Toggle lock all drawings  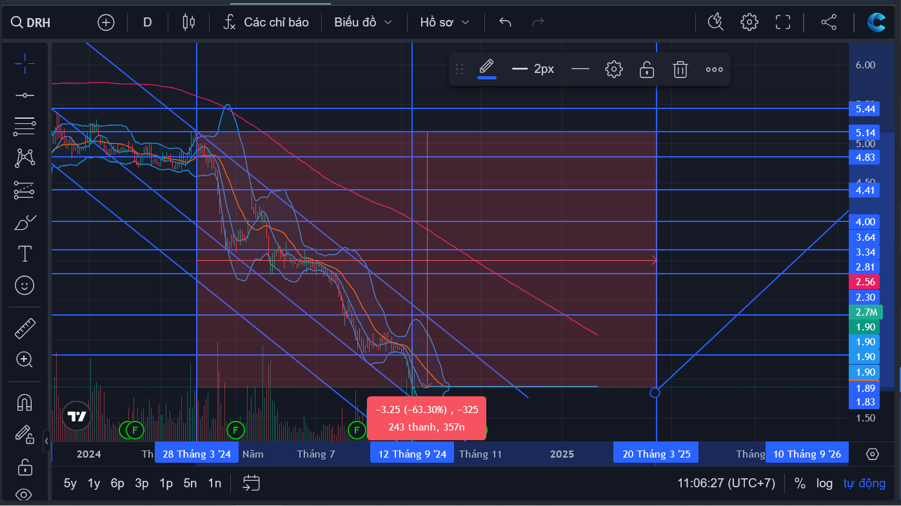coord(25,466)
